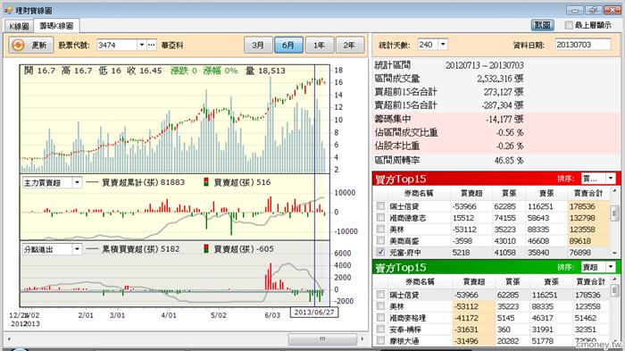This screenshot has width=625, height=351.
Task: Click up arrow of 賣方Top15 scrollbar
Action: point(614,280)
